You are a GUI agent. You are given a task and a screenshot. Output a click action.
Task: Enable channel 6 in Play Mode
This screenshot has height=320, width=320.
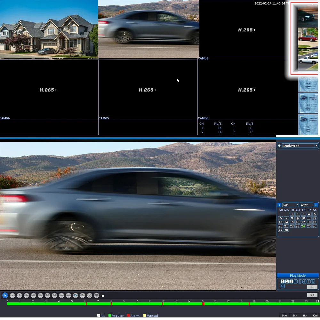[304, 281]
